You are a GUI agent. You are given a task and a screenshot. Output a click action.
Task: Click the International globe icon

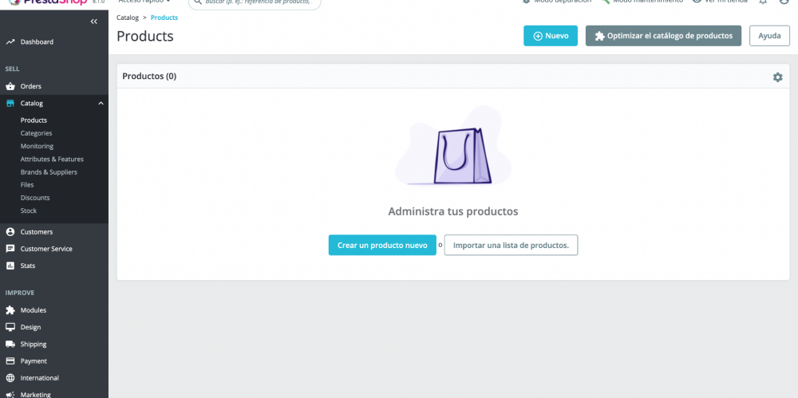[10, 378]
